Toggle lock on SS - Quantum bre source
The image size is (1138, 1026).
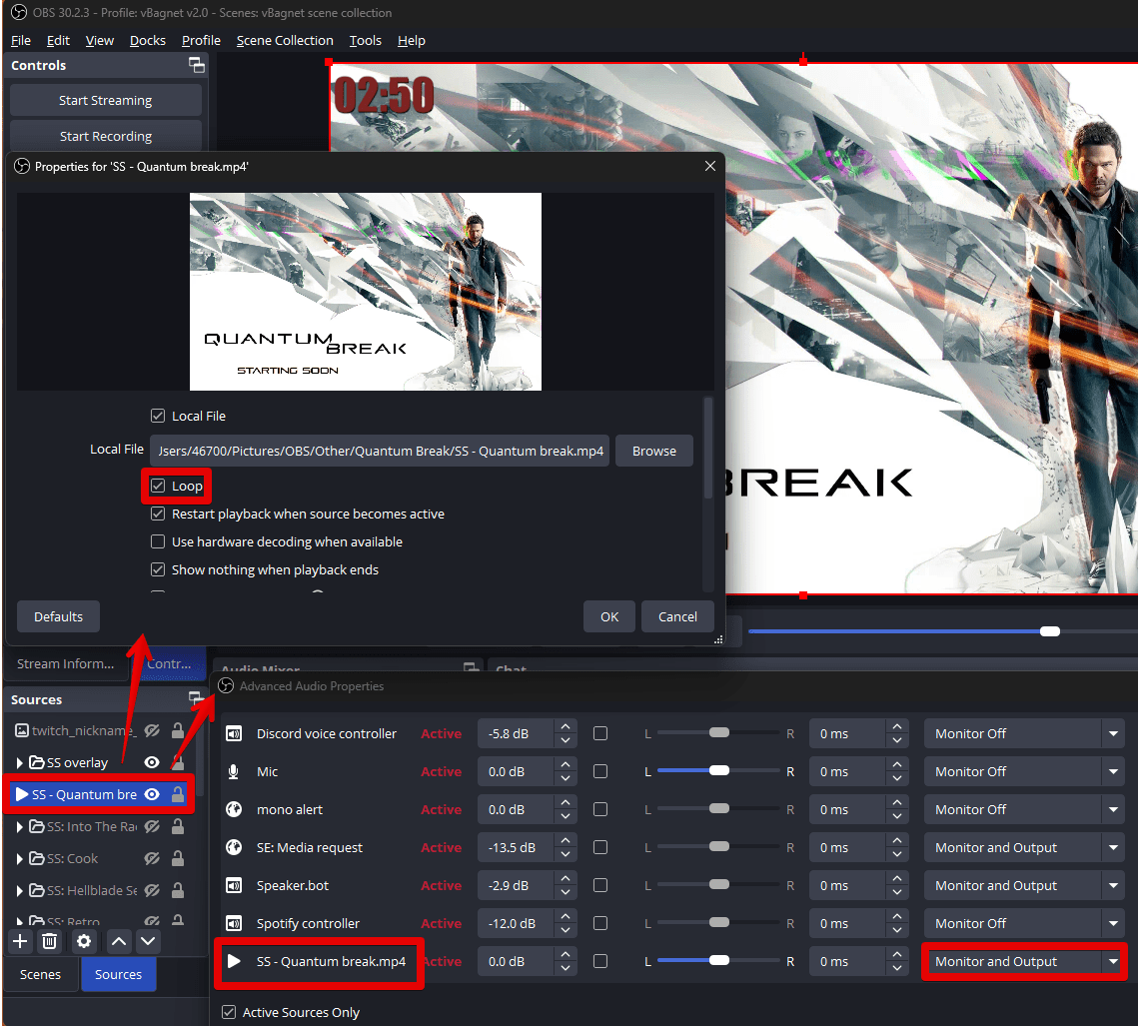click(177, 794)
